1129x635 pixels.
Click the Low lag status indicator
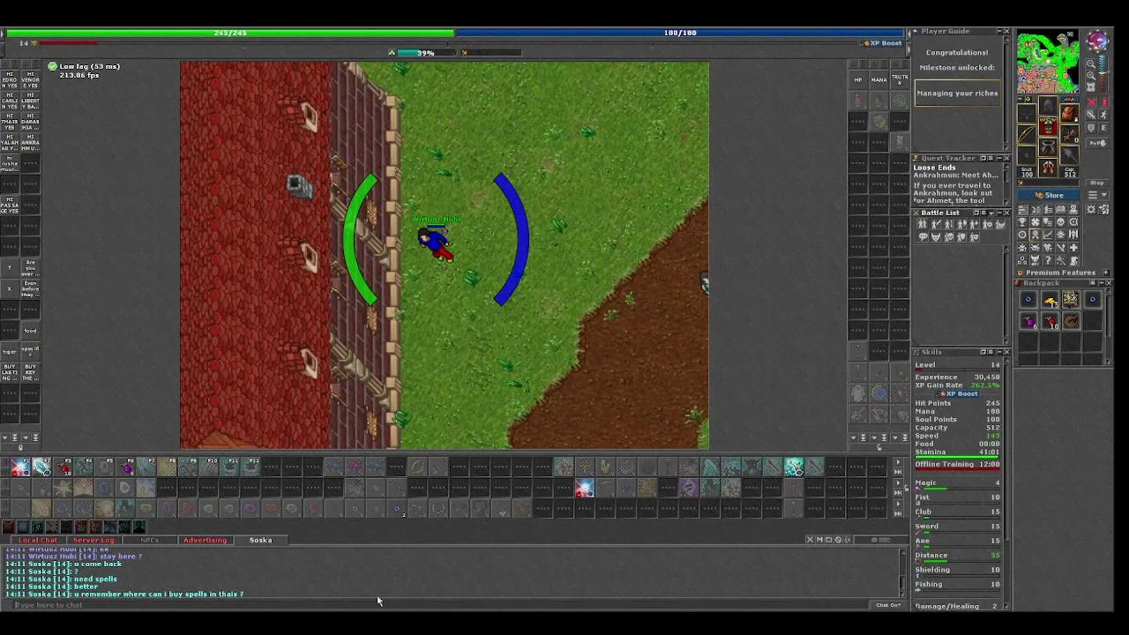click(x=84, y=66)
